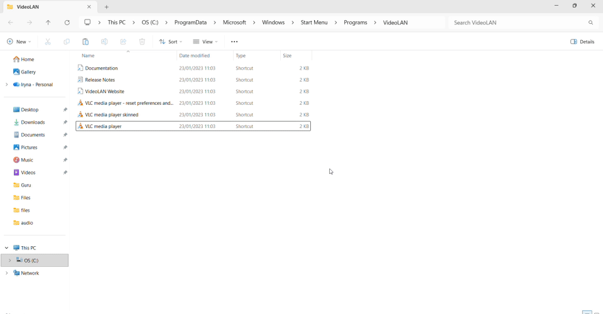
Task: Click the Copy icon in toolbar
Action: [67, 41]
